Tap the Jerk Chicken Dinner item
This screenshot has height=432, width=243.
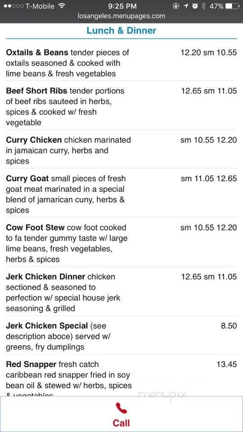[x=121, y=292]
